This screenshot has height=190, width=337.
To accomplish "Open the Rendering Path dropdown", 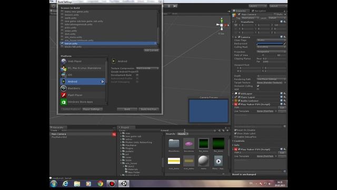I will (x=271, y=79).
